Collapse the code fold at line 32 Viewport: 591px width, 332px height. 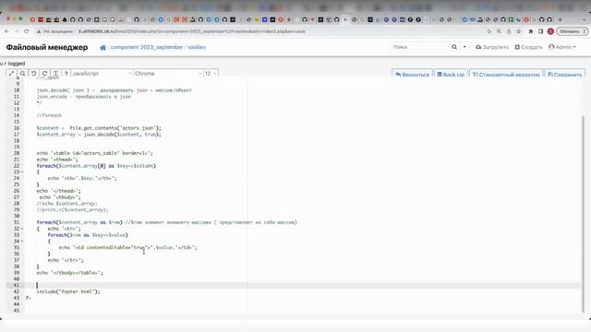pyautogui.click(x=22, y=229)
